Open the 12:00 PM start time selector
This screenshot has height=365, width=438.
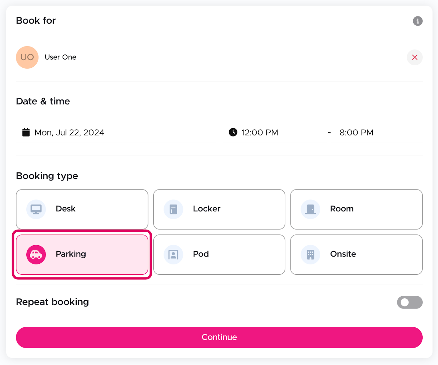coord(260,133)
